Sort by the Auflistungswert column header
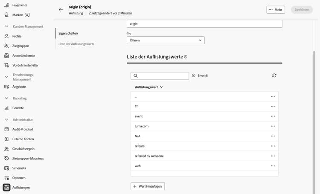 pyautogui.click(x=148, y=87)
